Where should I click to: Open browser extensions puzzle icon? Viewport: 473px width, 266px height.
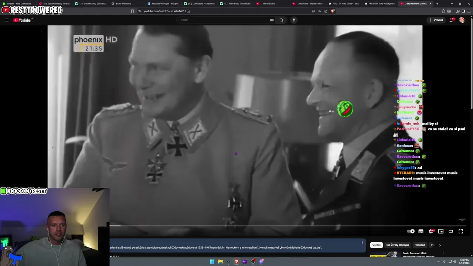pos(443,11)
